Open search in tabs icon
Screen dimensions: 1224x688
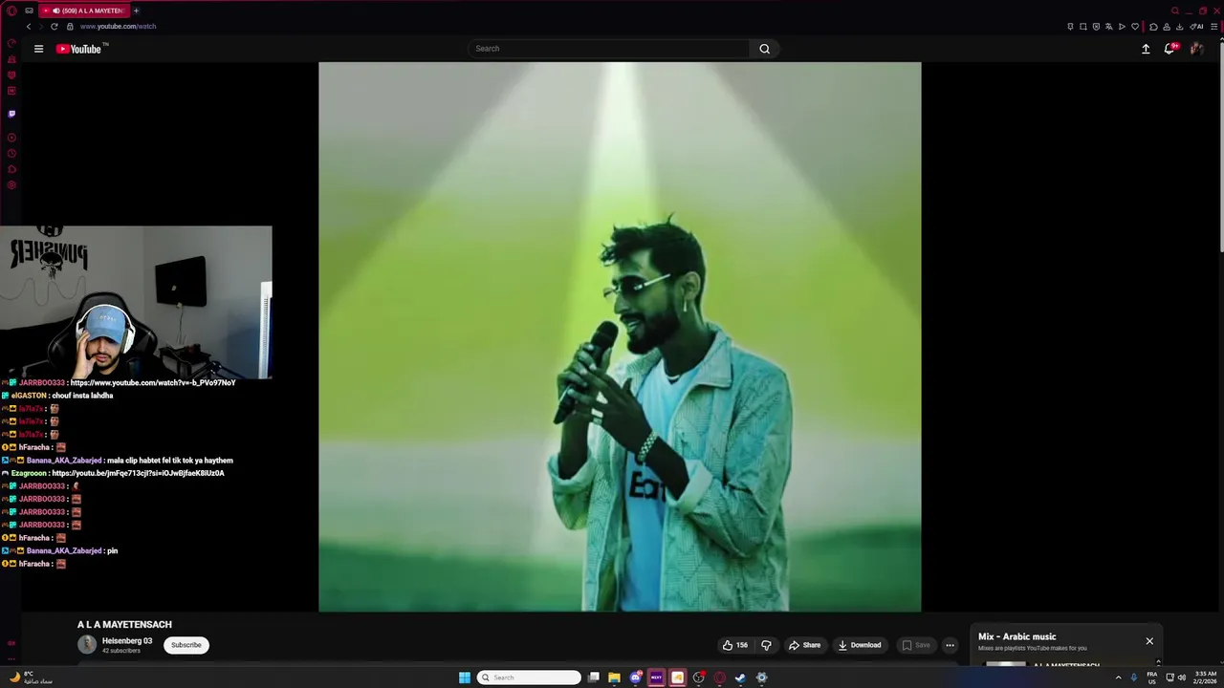tap(1175, 11)
